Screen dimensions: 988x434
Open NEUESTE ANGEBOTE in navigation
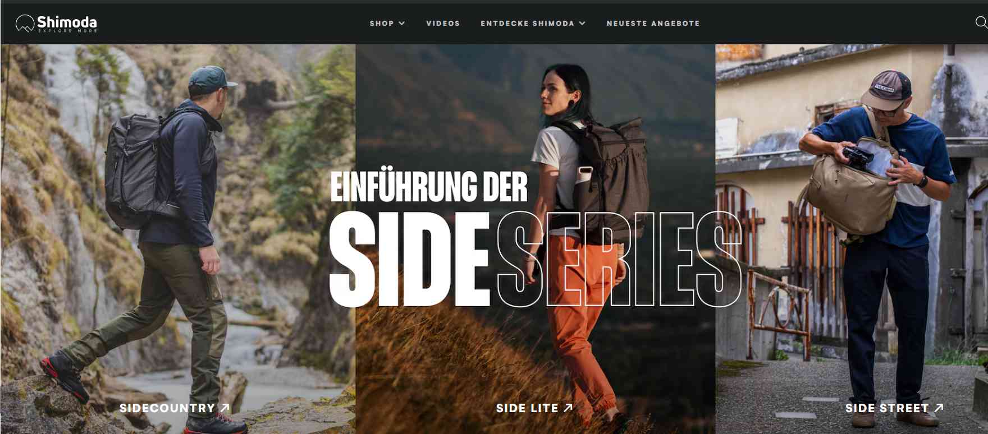653,24
